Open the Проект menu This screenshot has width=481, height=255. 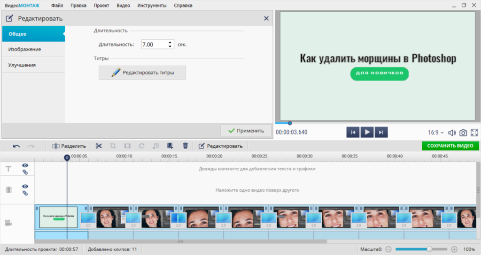coord(101,6)
